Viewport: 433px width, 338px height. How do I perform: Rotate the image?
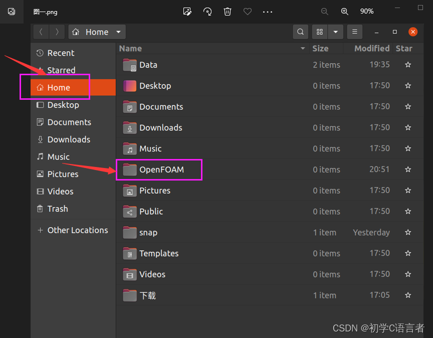[207, 11]
